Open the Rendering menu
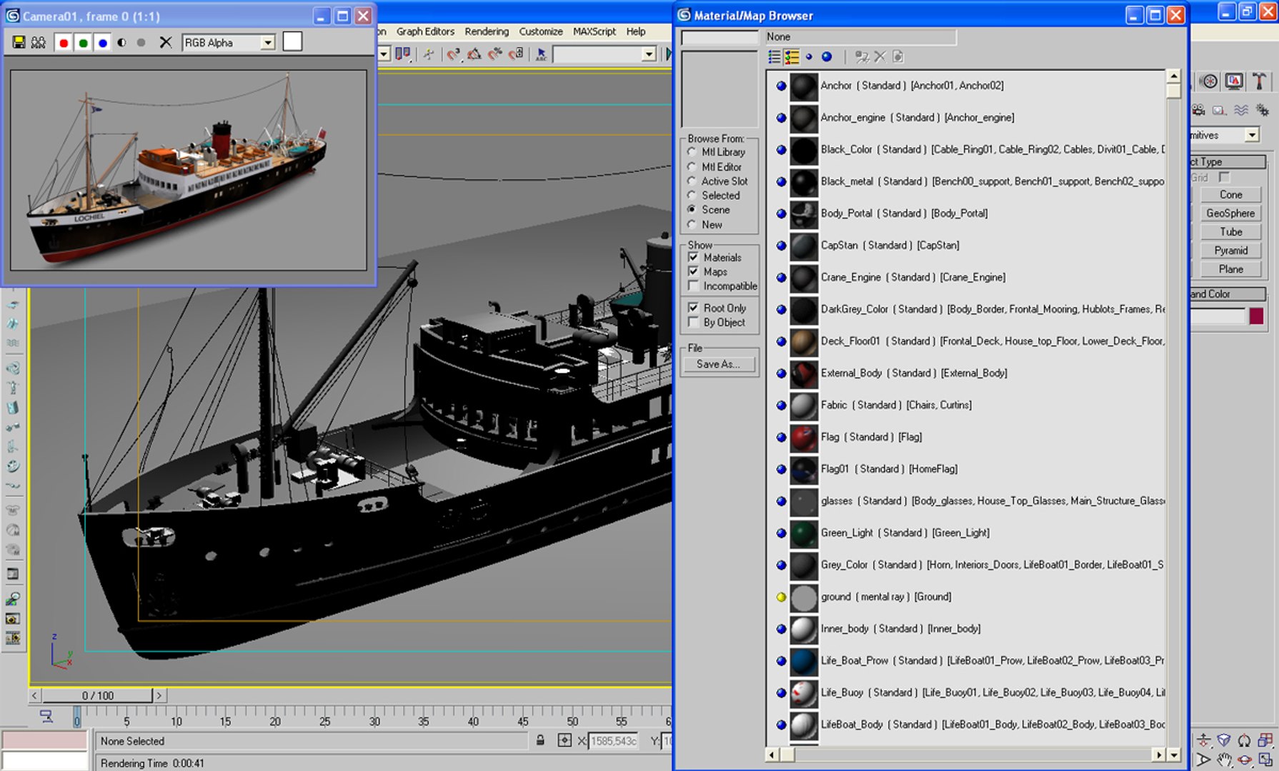The image size is (1279, 771). tap(487, 31)
